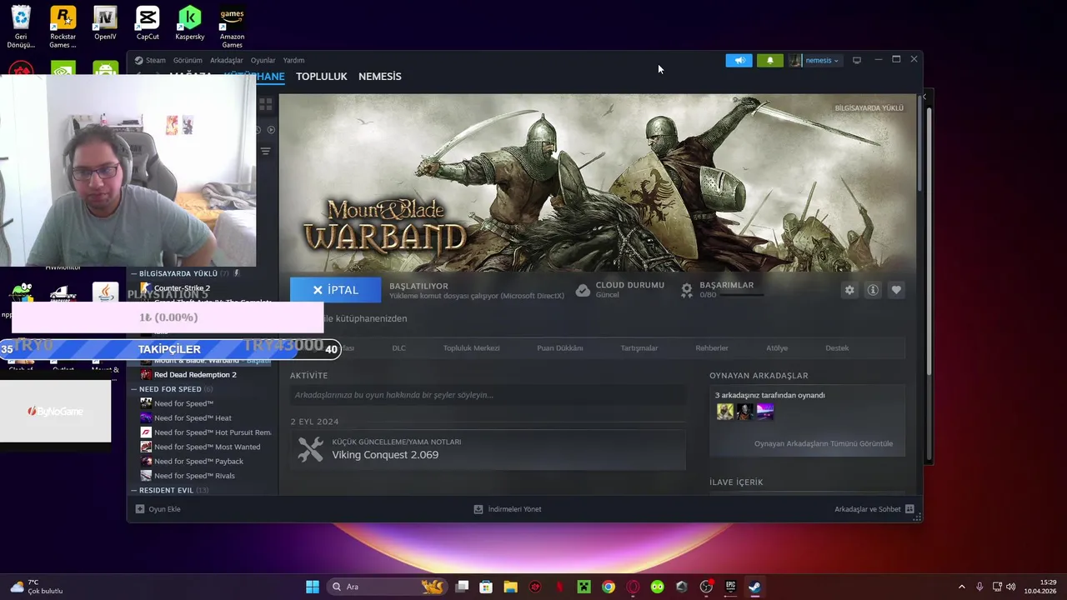This screenshot has height=600, width=1067.
Task: Open Microsoft Store from taskbar
Action: pyautogui.click(x=486, y=587)
